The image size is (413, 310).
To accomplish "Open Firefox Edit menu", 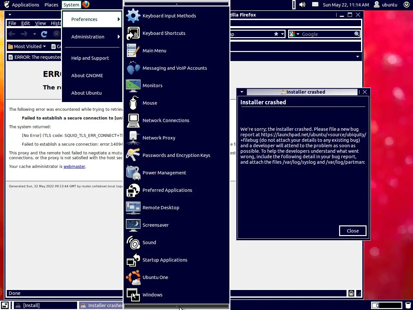I will (x=25, y=23).
